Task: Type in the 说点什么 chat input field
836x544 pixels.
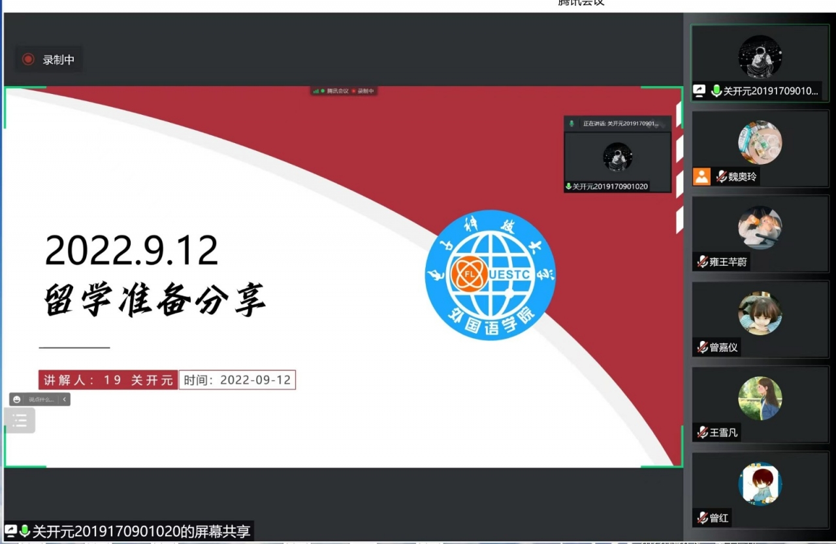Action: coord(41,400)
